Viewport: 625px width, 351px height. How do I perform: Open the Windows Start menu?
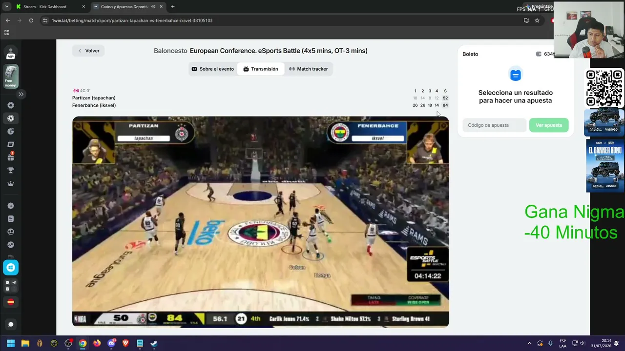(x=11, y=343)
